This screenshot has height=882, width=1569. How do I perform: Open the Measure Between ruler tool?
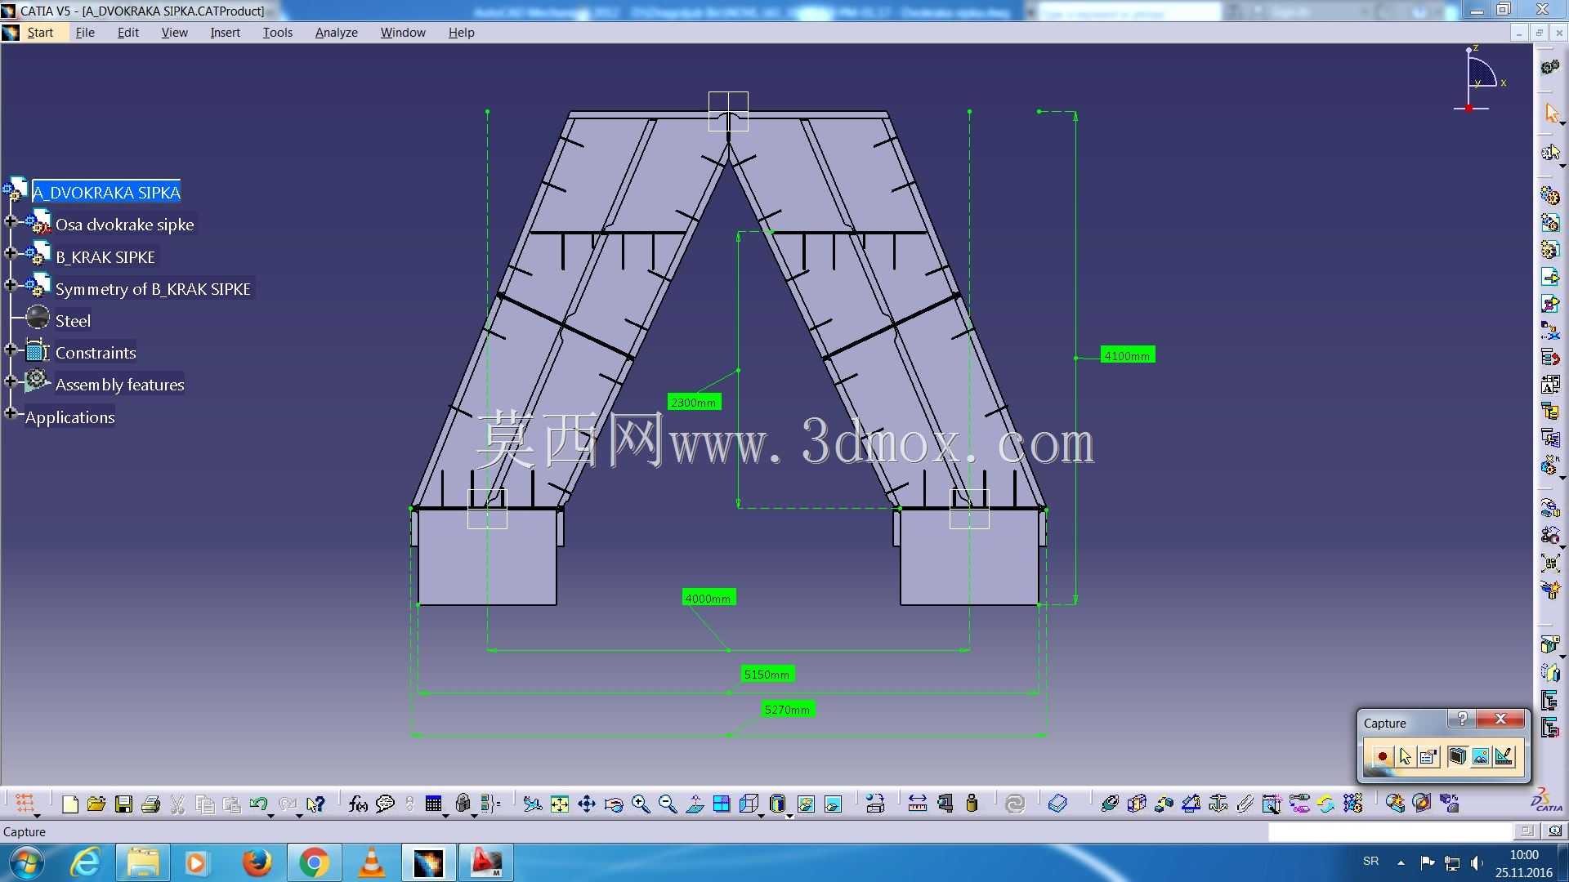(x=918, y=804)
